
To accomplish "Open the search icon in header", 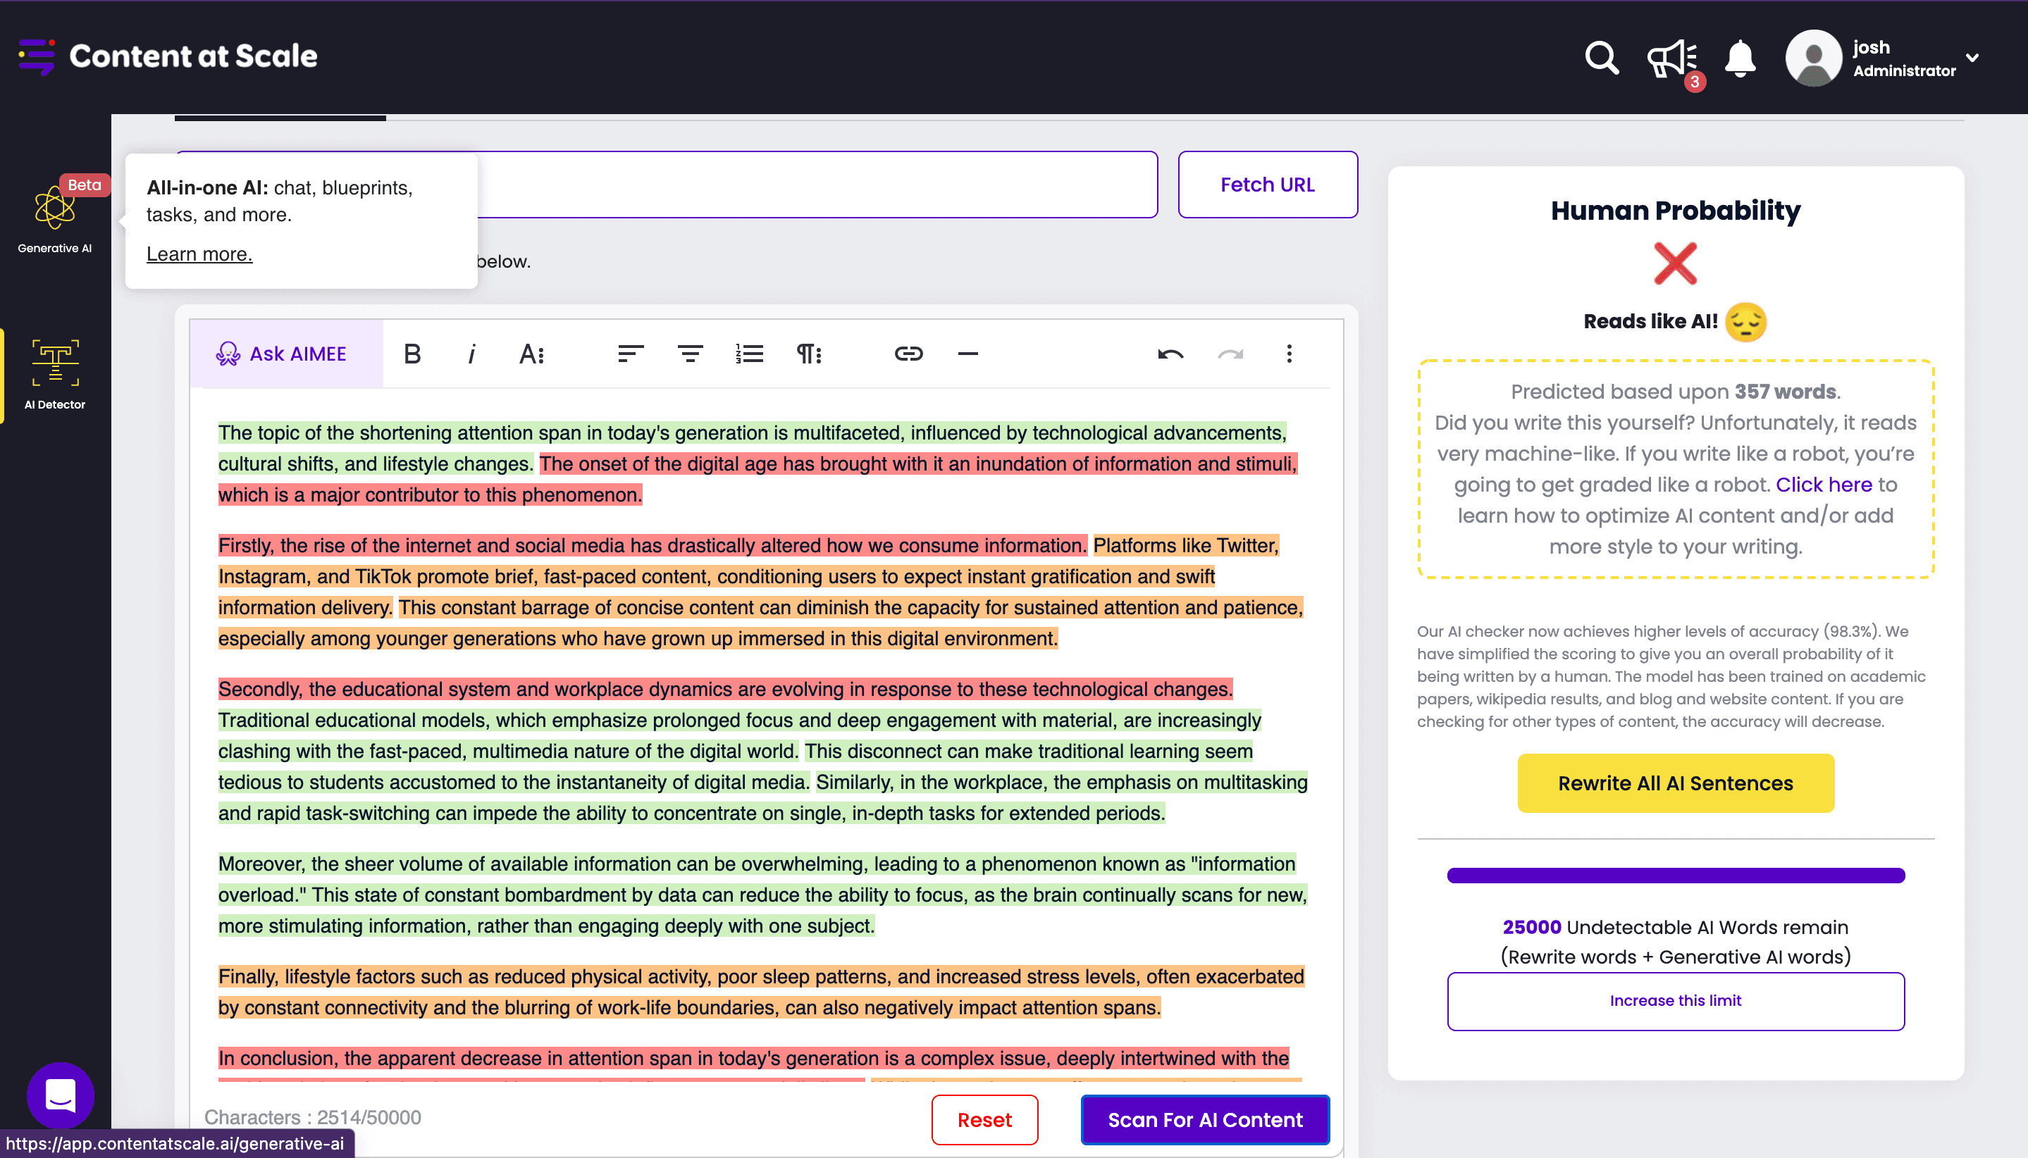I will click(1602, 58).
